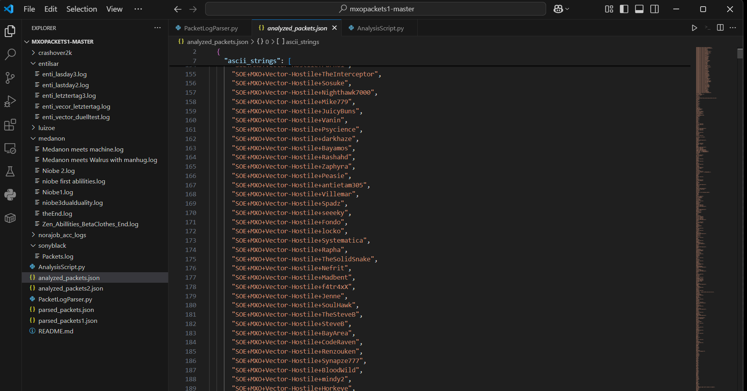Toggle the bottom panel visibility
The image size is (747, 391).
point(639,9)
